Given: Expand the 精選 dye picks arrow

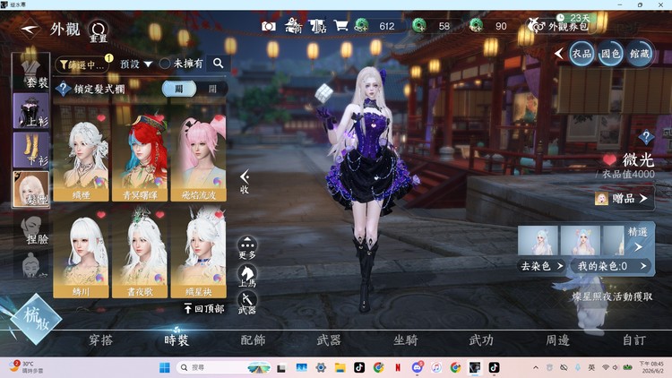Looking at the screenshot, I should 638,246.
